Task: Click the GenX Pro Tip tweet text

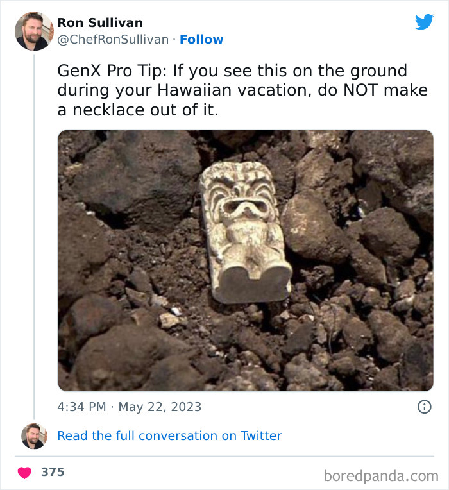Action: (x=242, y=90)
